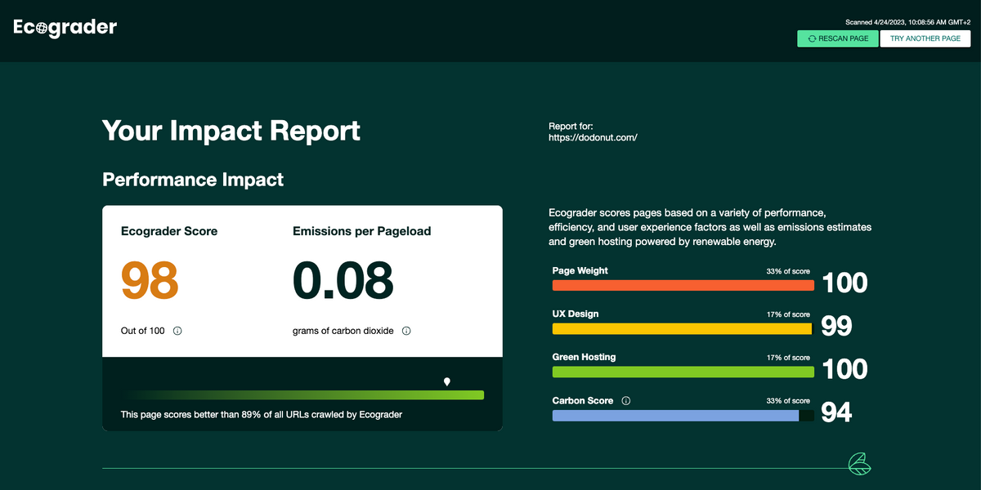Click the Your Impact Report heading
Screen dimensions: 981x490
click(x=231, y=131)
